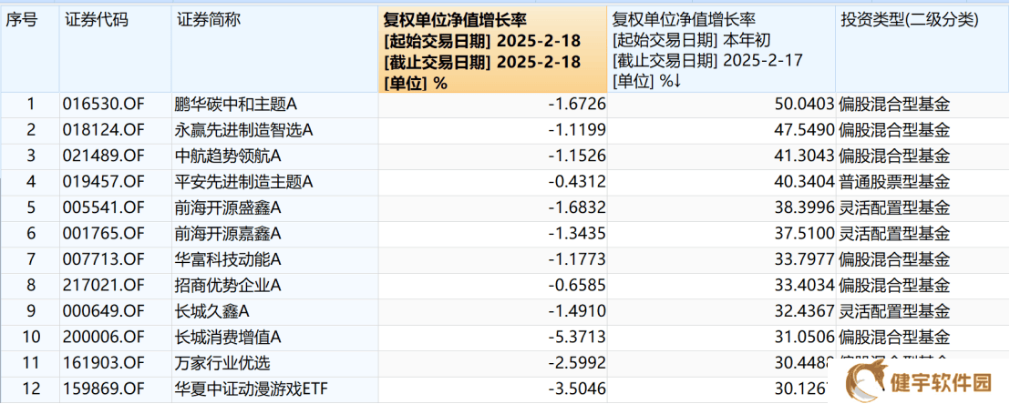Select value -0.6585

click(x=577, y=285)
